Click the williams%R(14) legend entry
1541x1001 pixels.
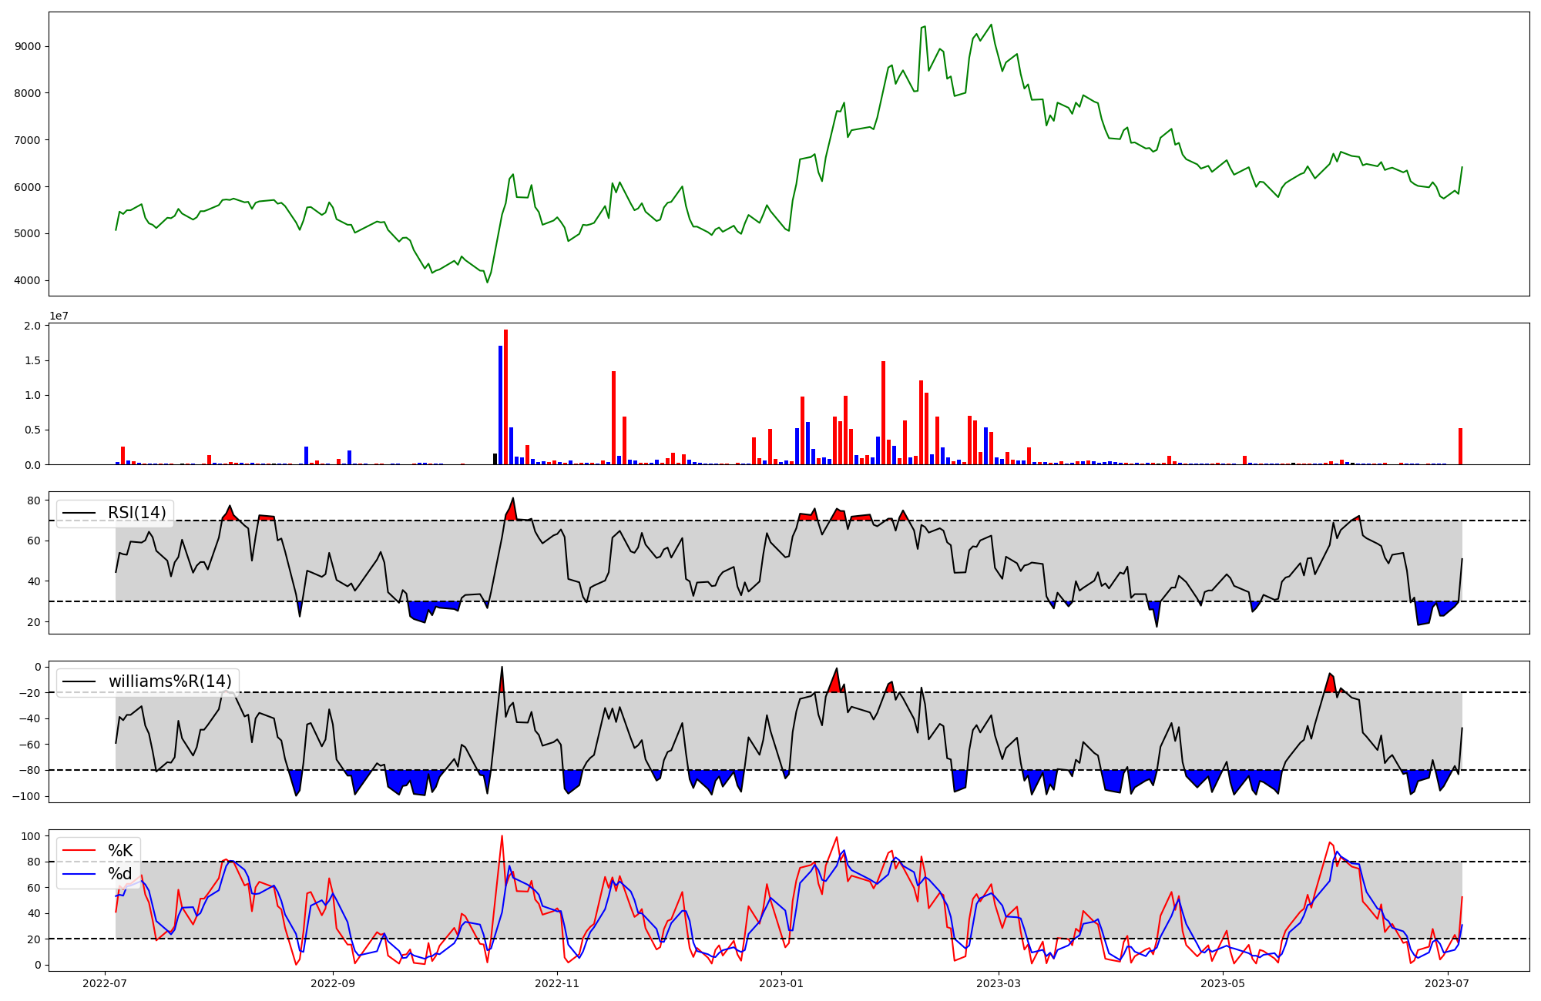[x=170, y=681]
